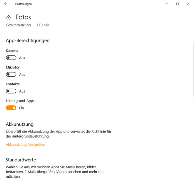Click the Standardwerte section heading

click(x=21, y=160)
